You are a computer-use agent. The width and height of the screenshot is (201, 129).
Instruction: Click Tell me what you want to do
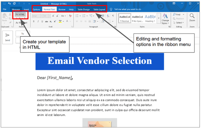(x=127, y=9)
